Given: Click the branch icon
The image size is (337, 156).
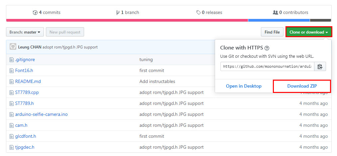Looking at the screenshot, I should tap(118, 13).
